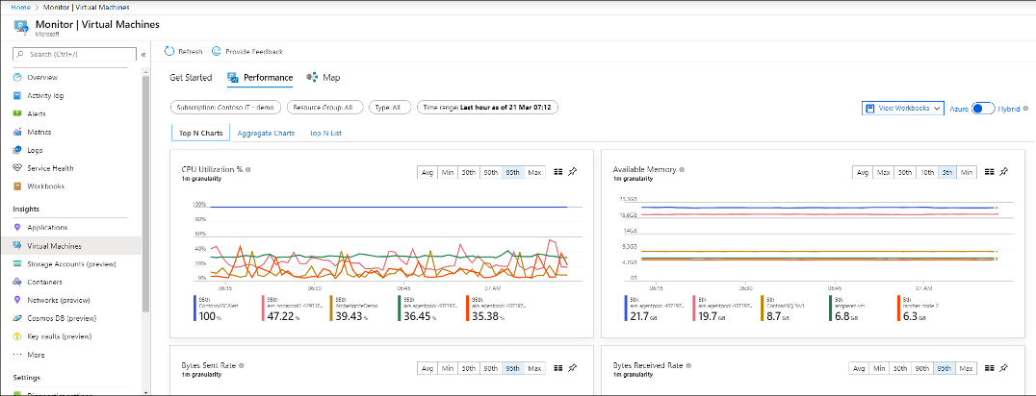1036x396 pixels.
Task: Select Min on CPU Utilization chart
Action: (448, 172)
